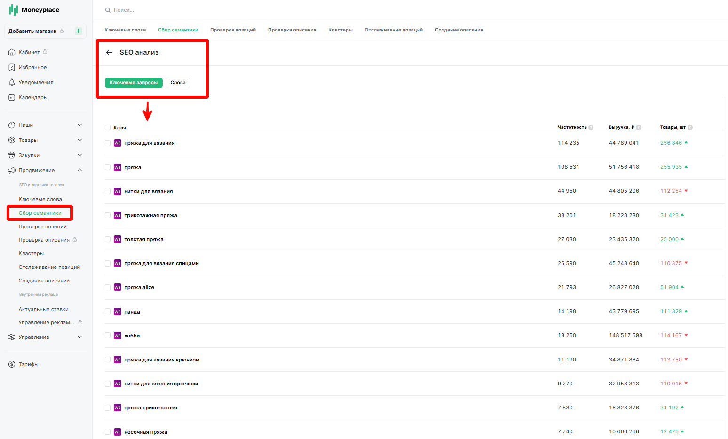Click the Выручка, ₽ column header
The height and width of the screenshot is (439, 728).
coord(622,127)
